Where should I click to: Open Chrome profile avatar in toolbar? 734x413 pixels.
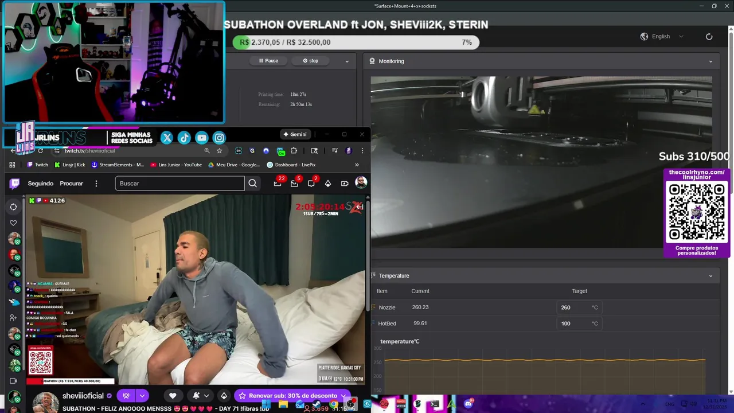[x=348, y=151]
